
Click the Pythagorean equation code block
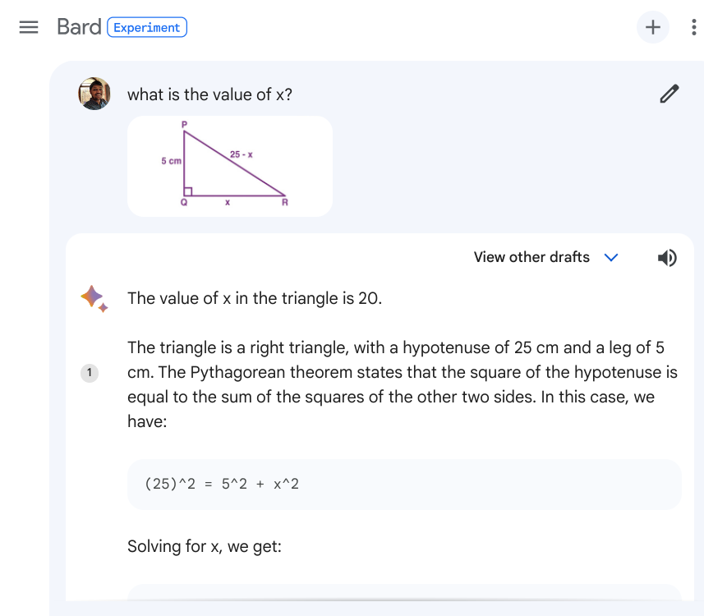pos(404,484)
